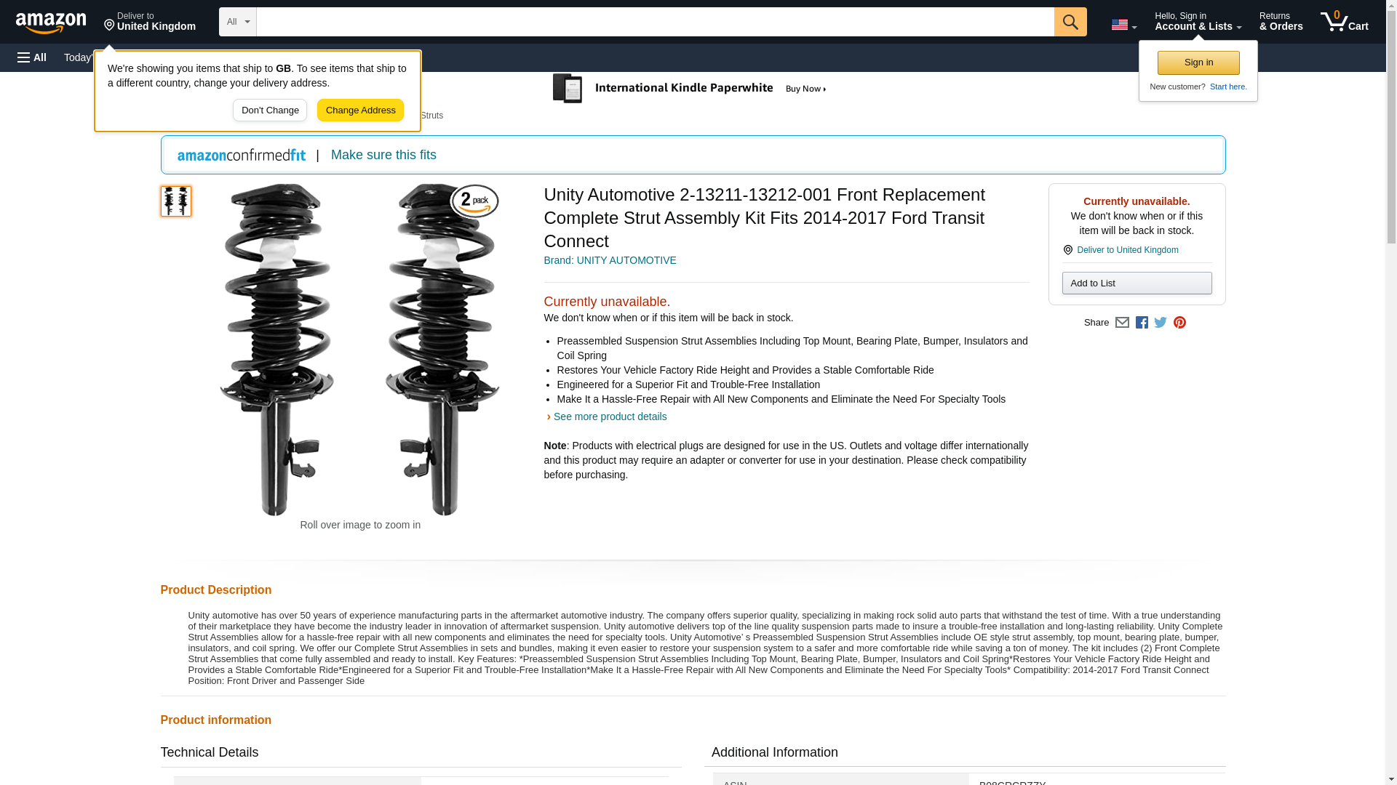Share product on Twitter icon
1397x785 pixels.
point(1160,323)
